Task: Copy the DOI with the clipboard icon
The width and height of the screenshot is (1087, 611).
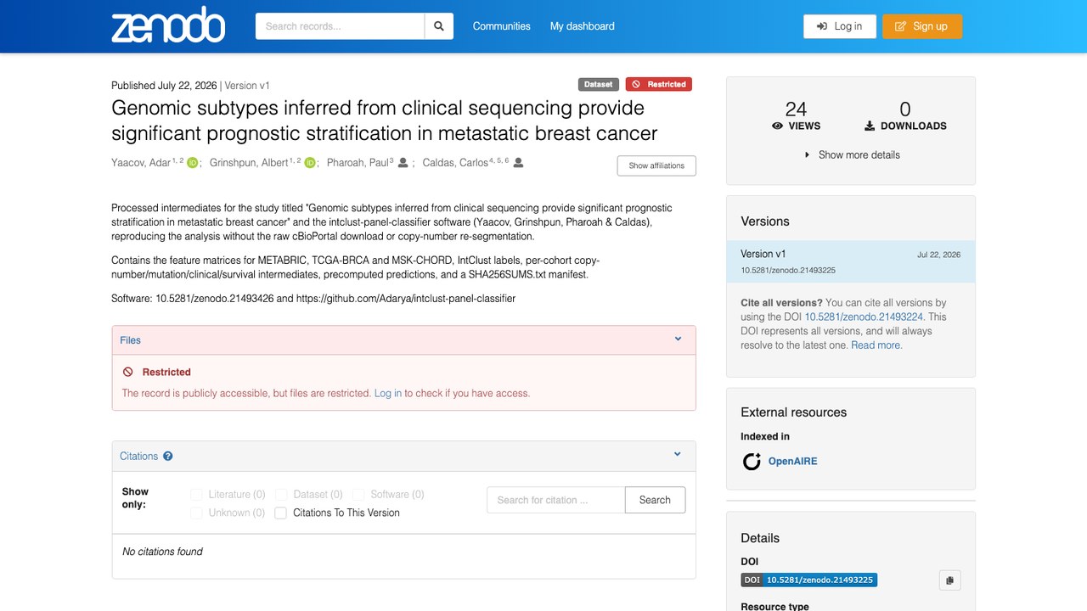Action: 949,580
